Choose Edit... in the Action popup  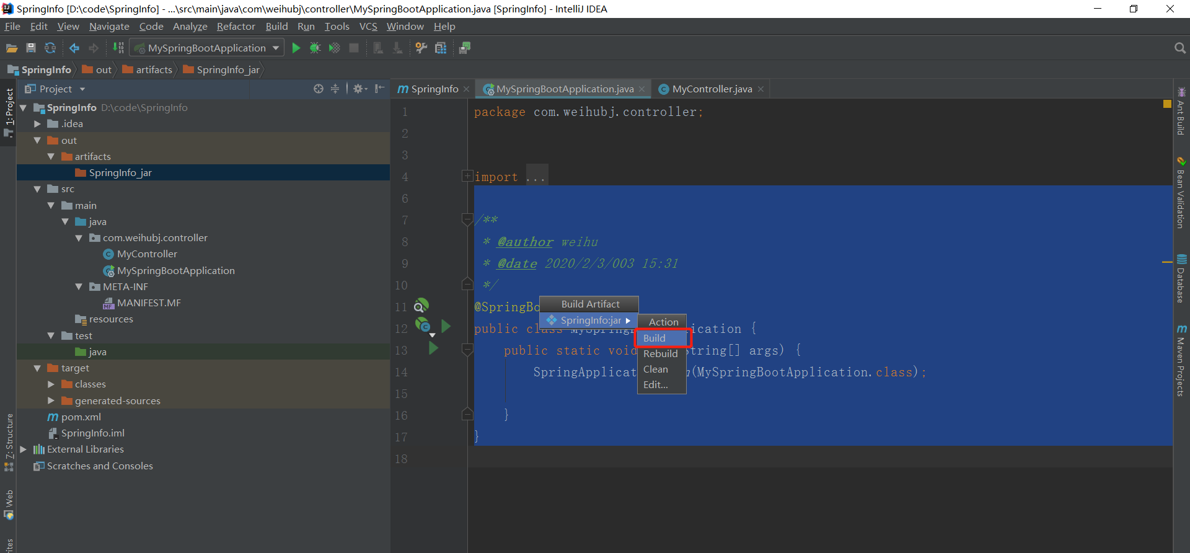pyautogui.click(x=662, y=384)
